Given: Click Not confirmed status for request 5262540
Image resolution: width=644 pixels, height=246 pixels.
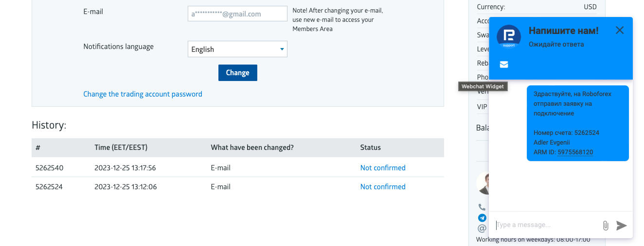Looking at the screenshot, I should [x=383, y=168].
